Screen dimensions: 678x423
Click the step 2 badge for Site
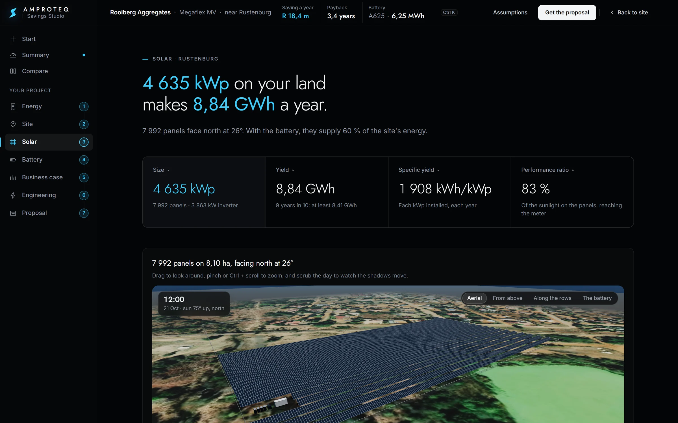click(84, 124)
